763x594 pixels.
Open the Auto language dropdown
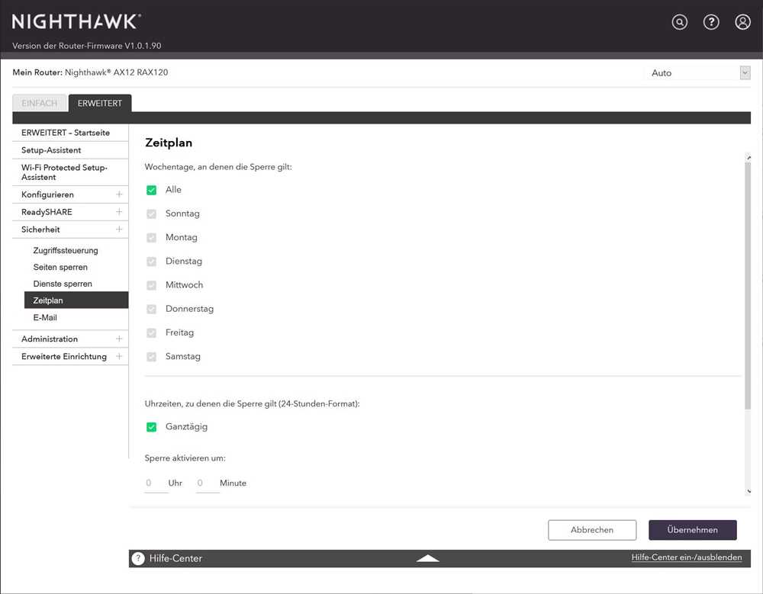pos(697,73)
